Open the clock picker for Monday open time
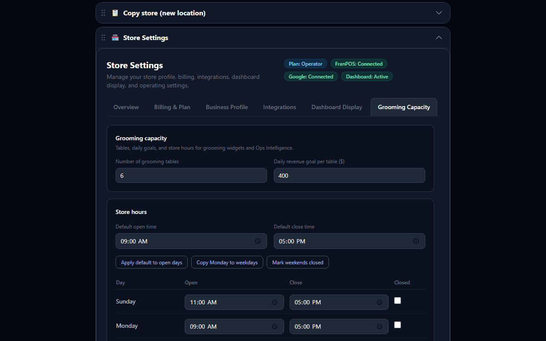 275,327
